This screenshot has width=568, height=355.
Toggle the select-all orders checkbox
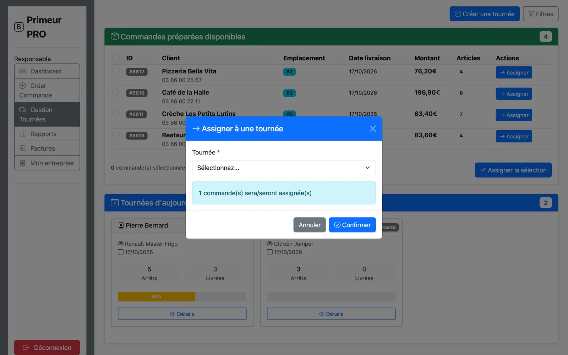tap(116, 58)
